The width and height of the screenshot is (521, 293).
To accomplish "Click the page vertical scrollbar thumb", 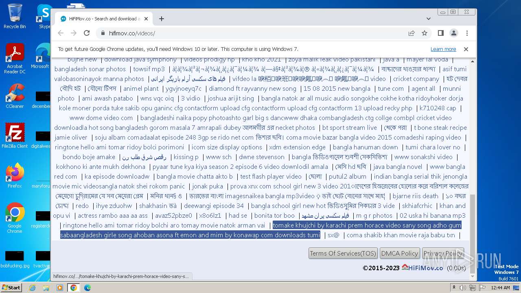I will pyautogui.click(x=472, y=233).
